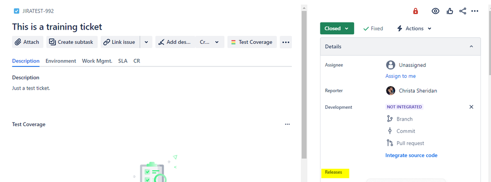
Task: Click the Link issue button
Action: (x=120, y=42)
